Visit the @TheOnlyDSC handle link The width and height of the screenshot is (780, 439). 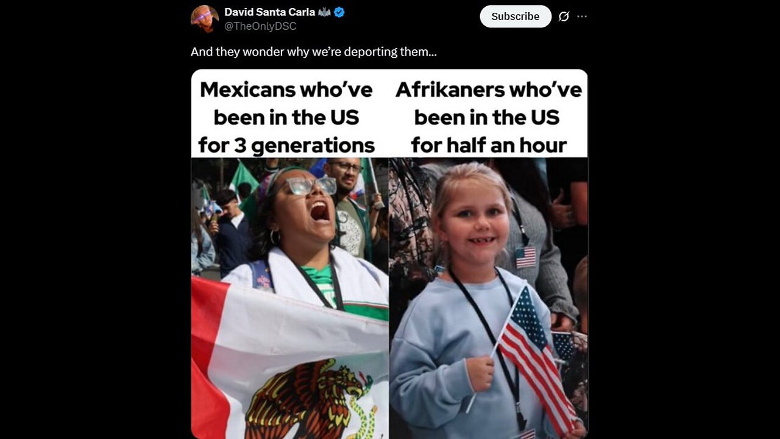coord(260,26)
